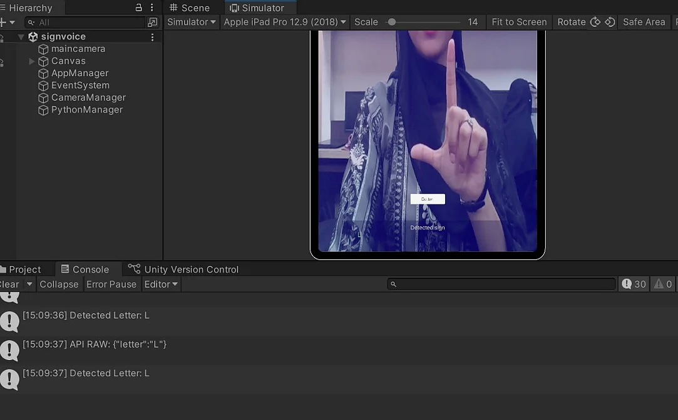Select the PythonManager object
The image size is (678, 420).
(87, 109)
